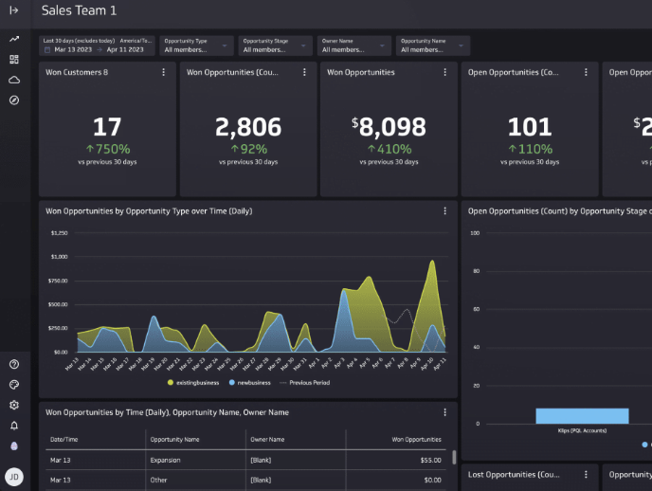The height and width of the screenshot is (491, 652).
Task: Open menu for Won Opportunities by Time table
Action: 444,412
